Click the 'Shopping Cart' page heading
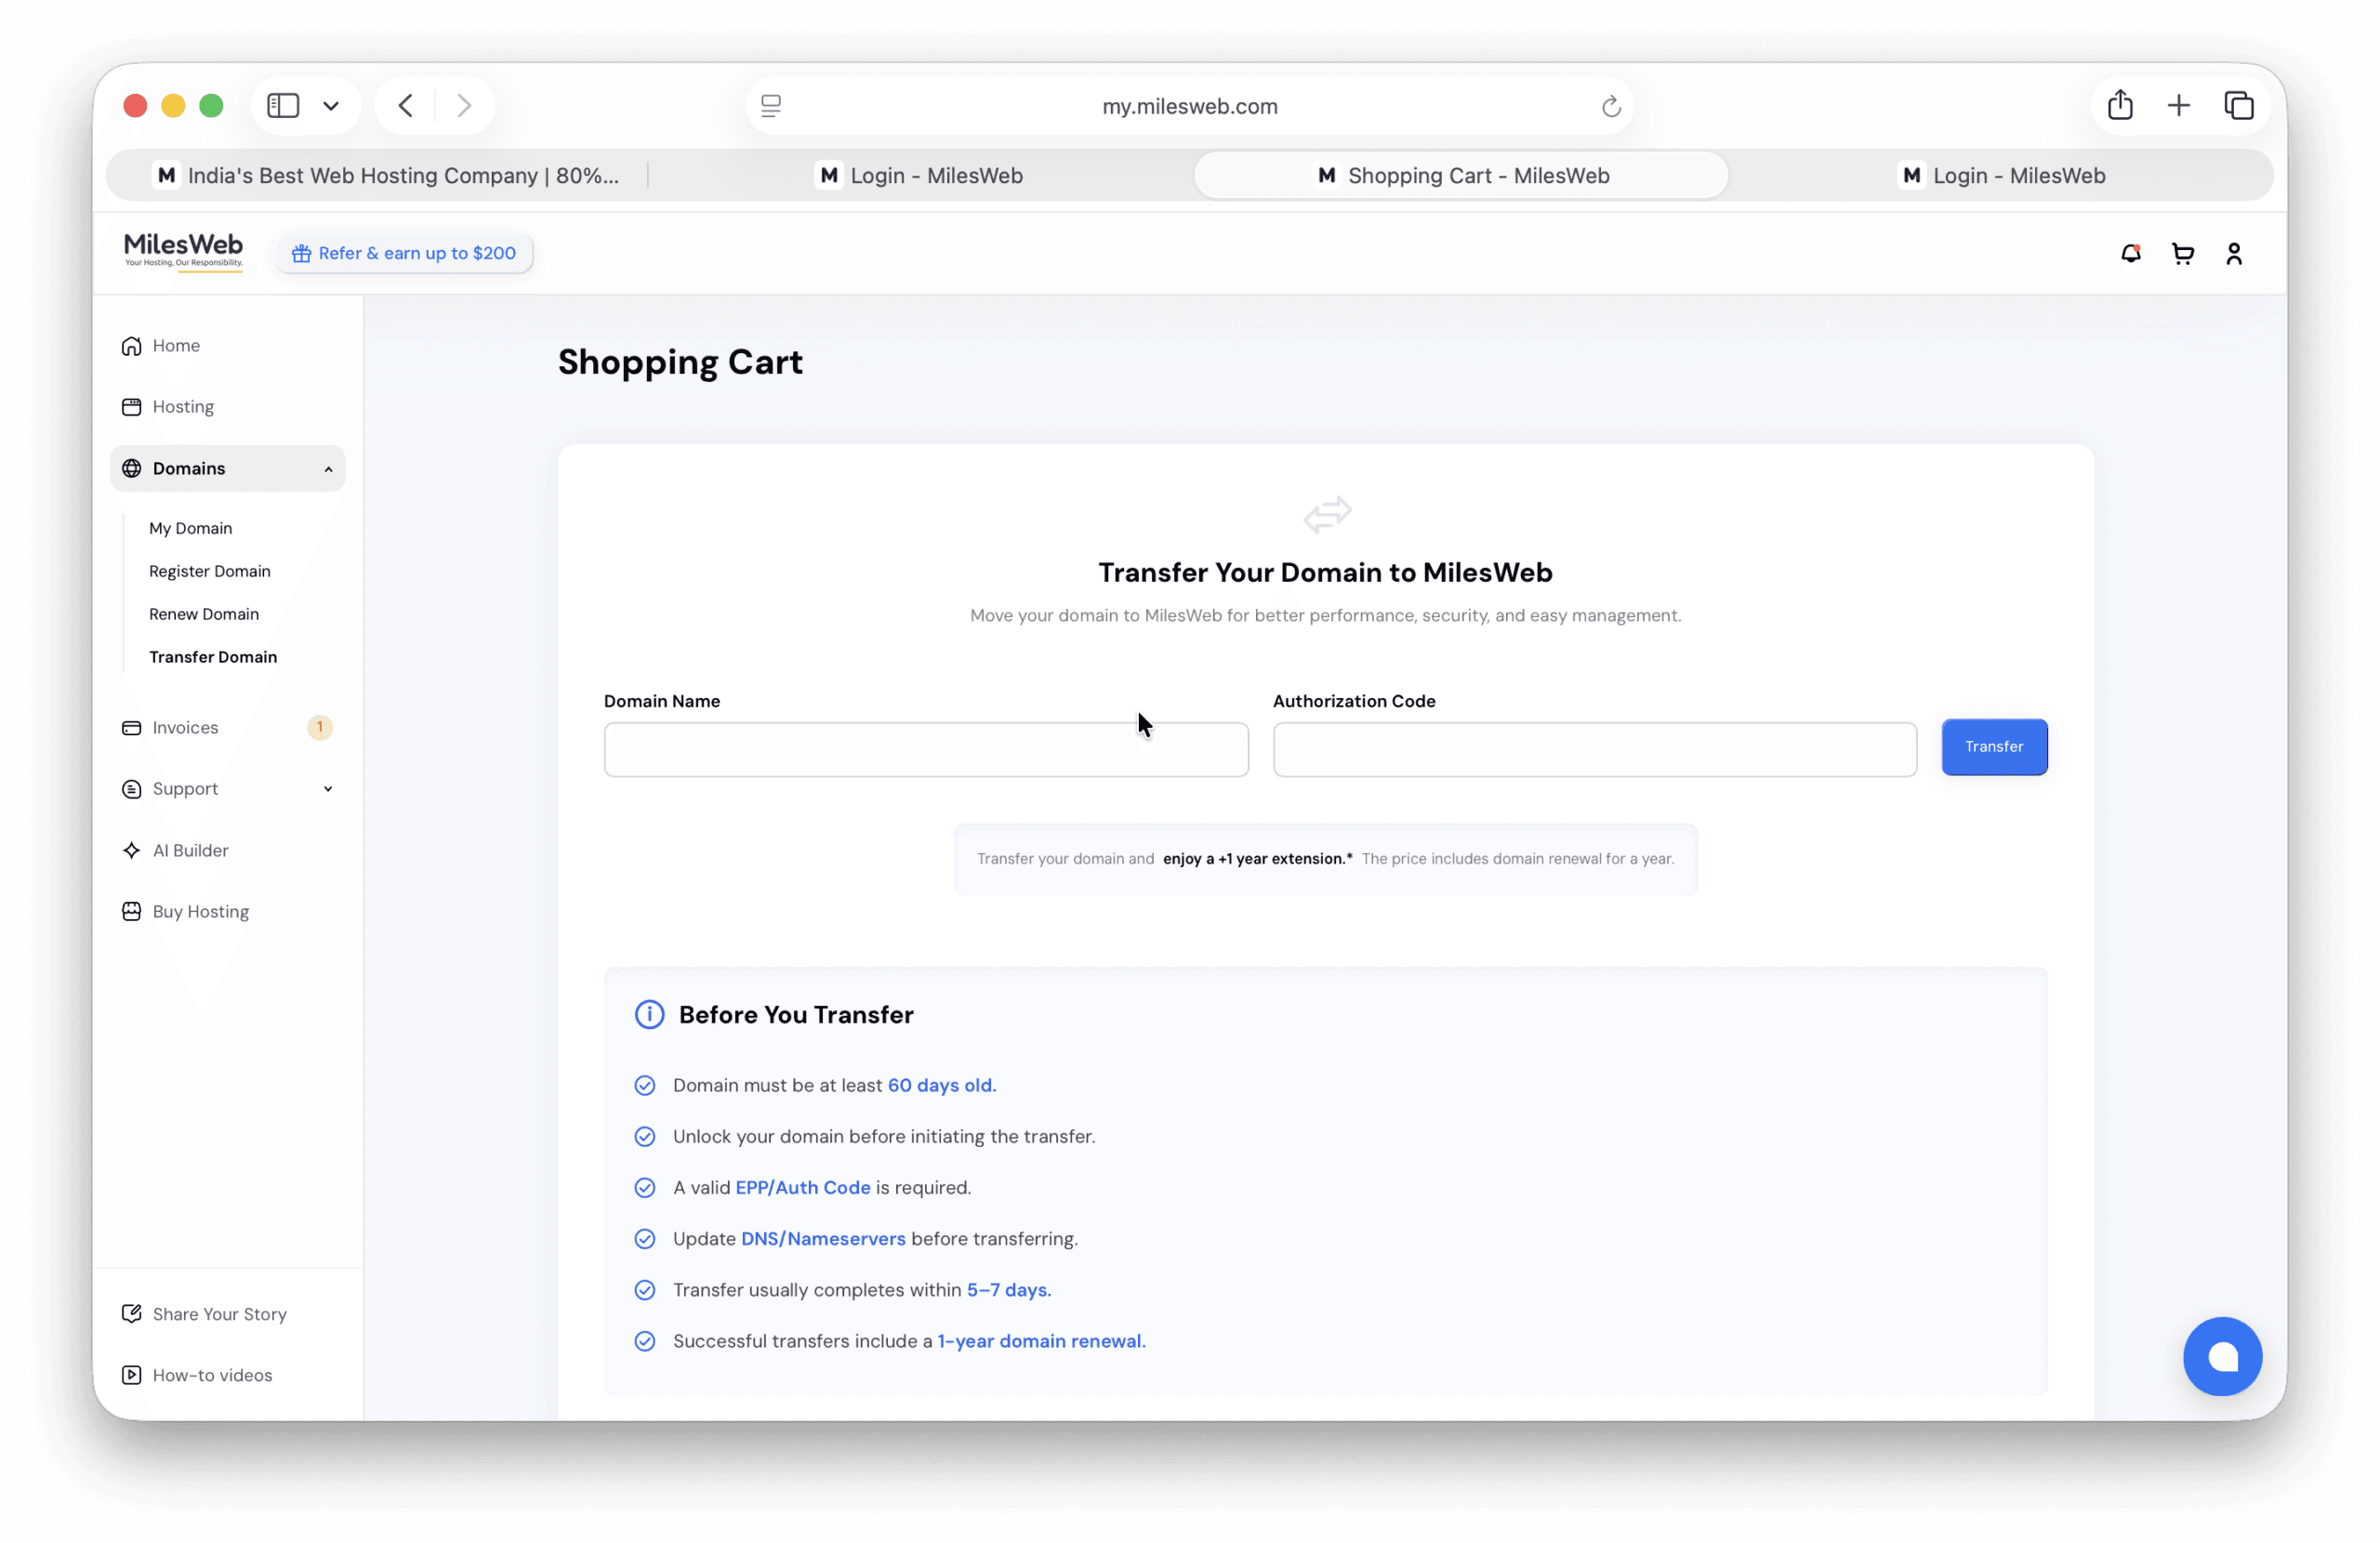The image size is (2380, 1543). (x=680, y=362)
